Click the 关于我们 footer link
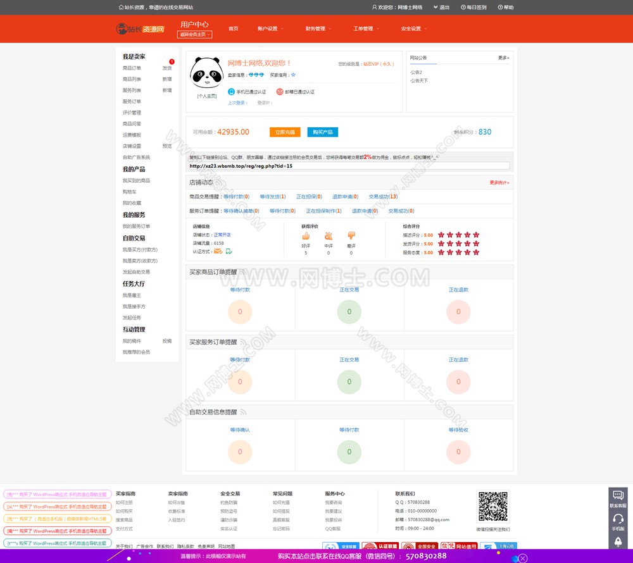633x563 pixels. 124,547
